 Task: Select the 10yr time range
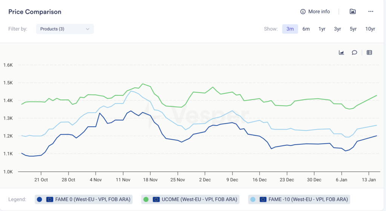click(x=370, y=29)
